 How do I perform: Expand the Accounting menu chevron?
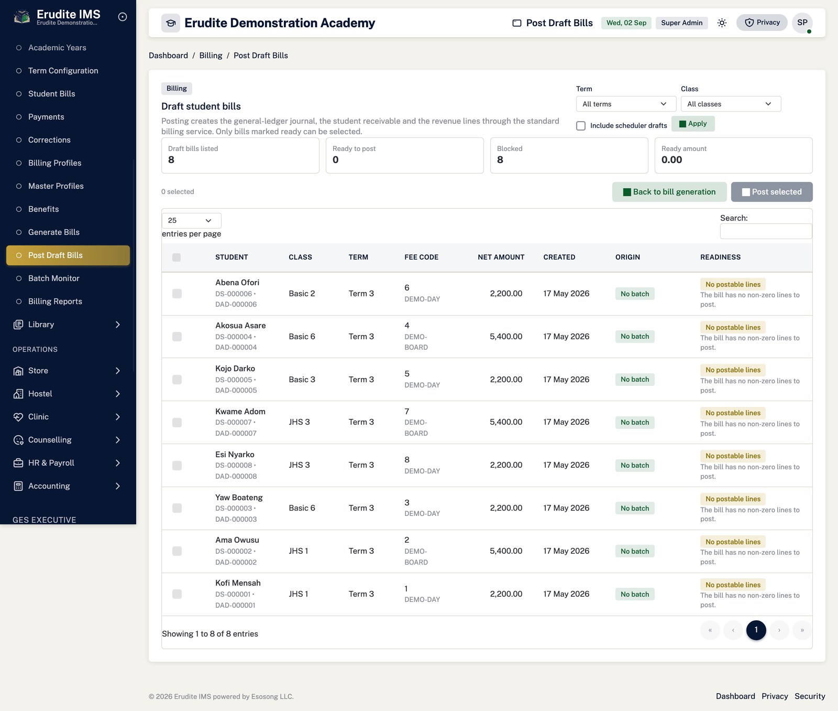117,486
